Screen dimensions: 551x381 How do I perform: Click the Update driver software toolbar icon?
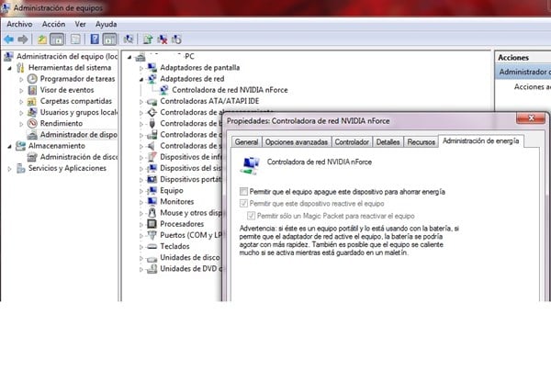[x=148, y=39]
